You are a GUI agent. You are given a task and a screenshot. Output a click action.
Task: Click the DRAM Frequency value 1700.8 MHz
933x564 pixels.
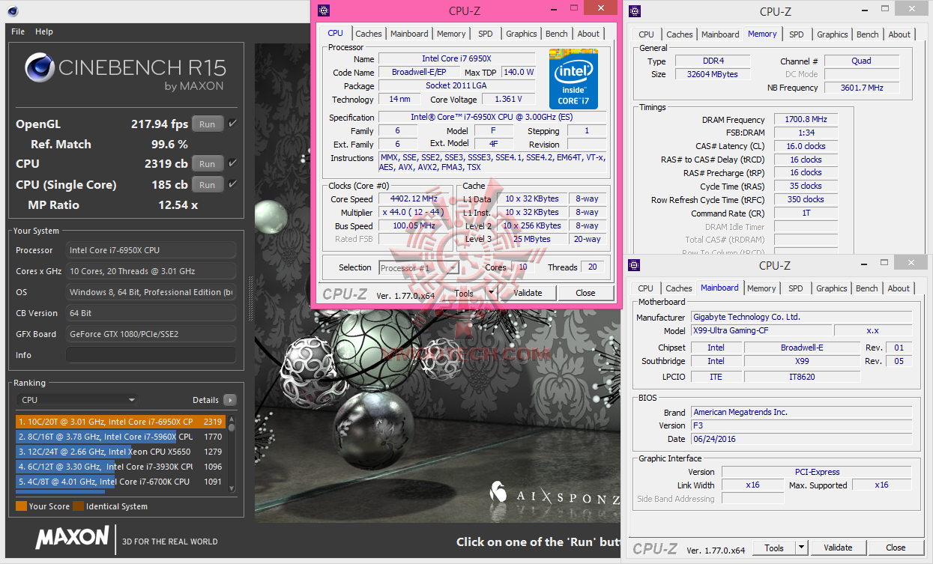(806, 120)
